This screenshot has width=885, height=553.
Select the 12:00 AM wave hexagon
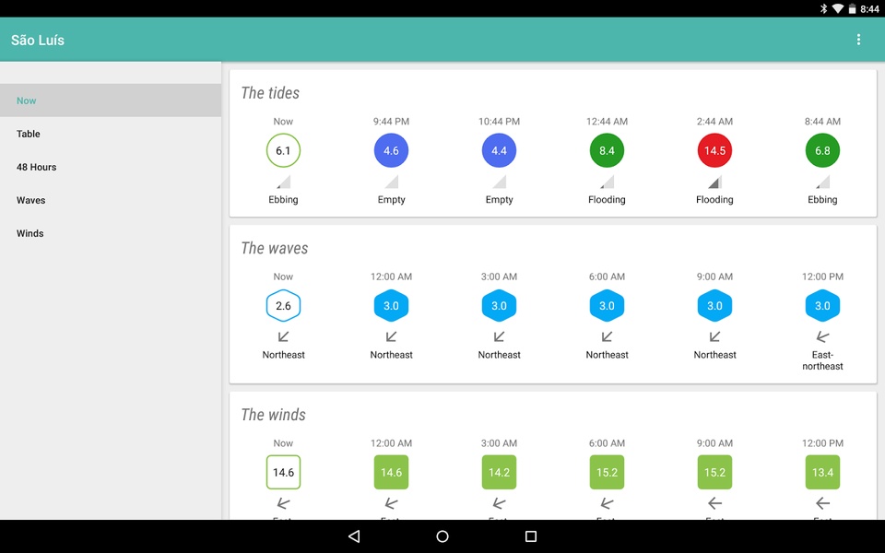coord(391,306)
